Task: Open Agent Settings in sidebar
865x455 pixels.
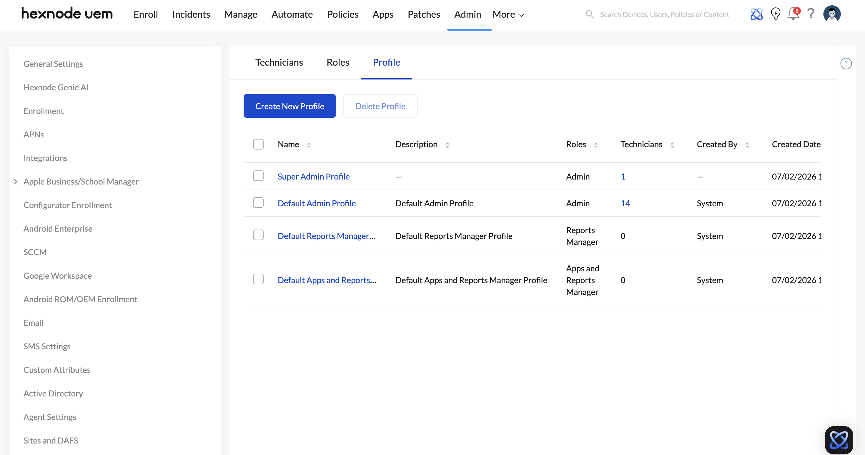Action: (x=50, y=417)
